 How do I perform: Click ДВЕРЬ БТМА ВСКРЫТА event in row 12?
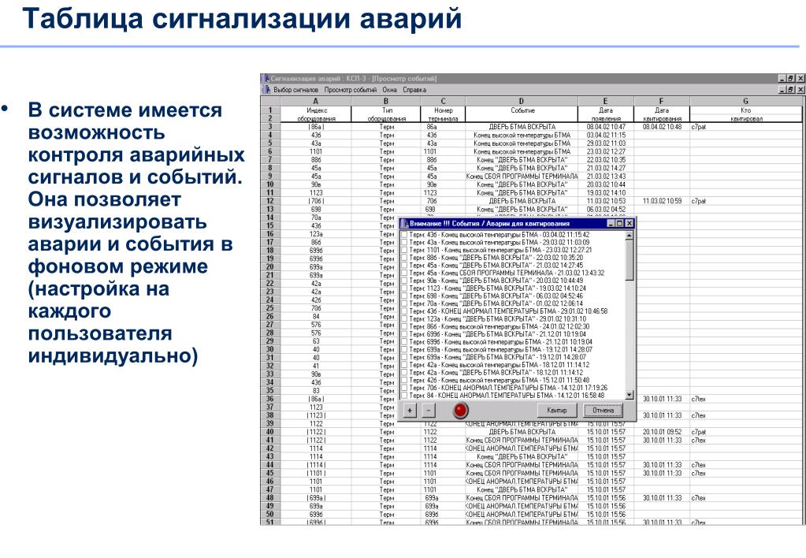tap(522, 201)
